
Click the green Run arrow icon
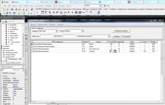(19, 13)
